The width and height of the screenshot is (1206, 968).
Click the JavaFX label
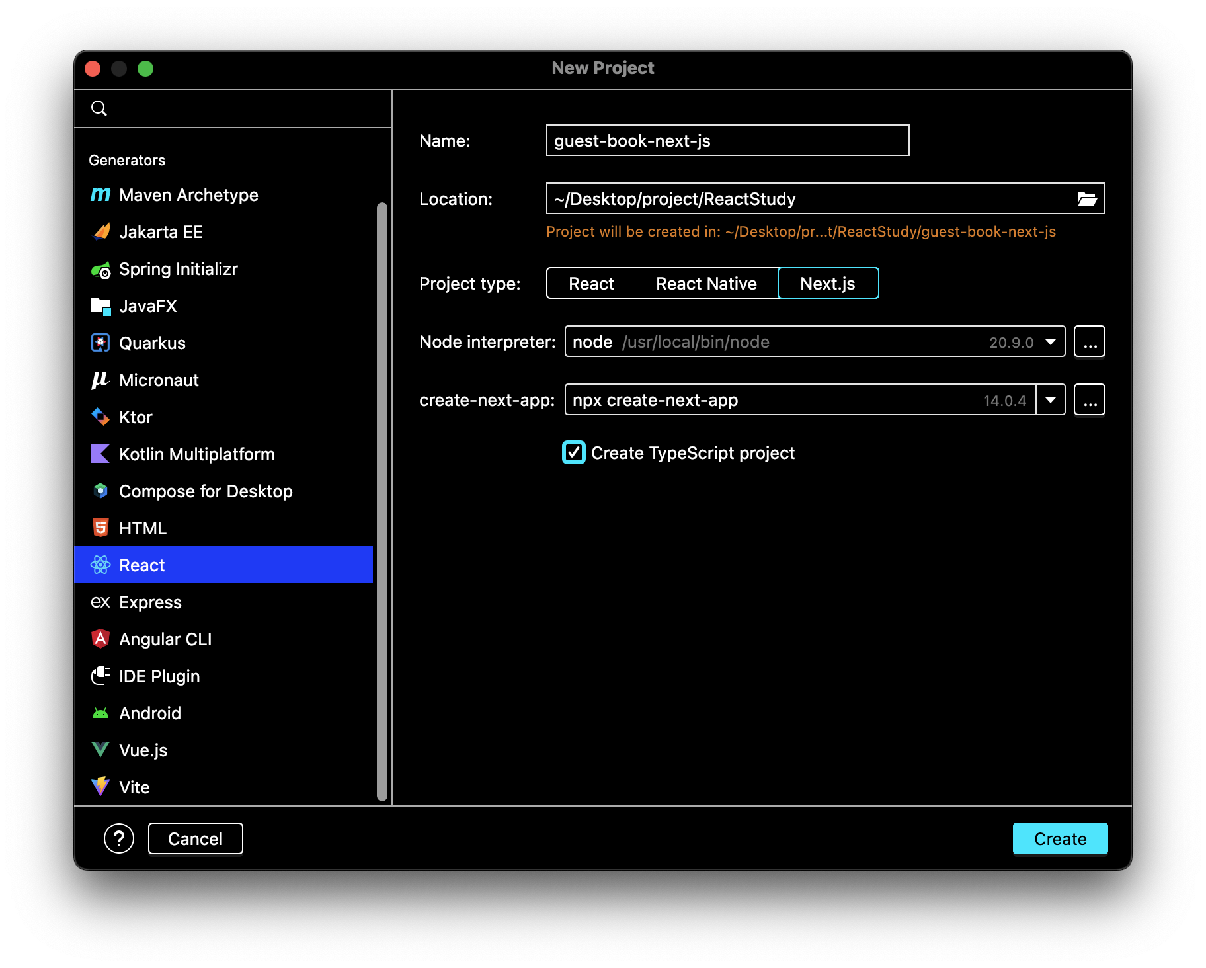148,306
